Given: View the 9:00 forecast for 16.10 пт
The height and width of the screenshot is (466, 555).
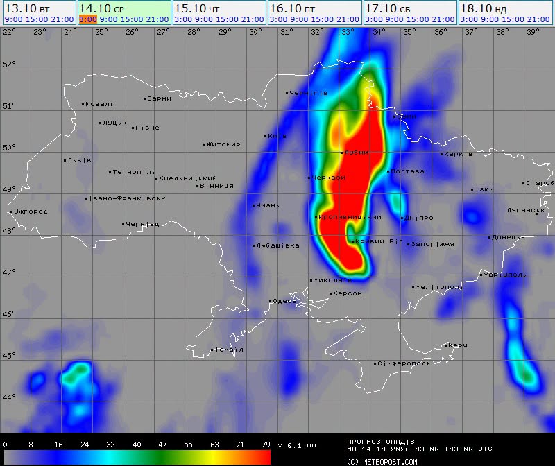Looking at the screenshot, I should [x=299, y=19].
